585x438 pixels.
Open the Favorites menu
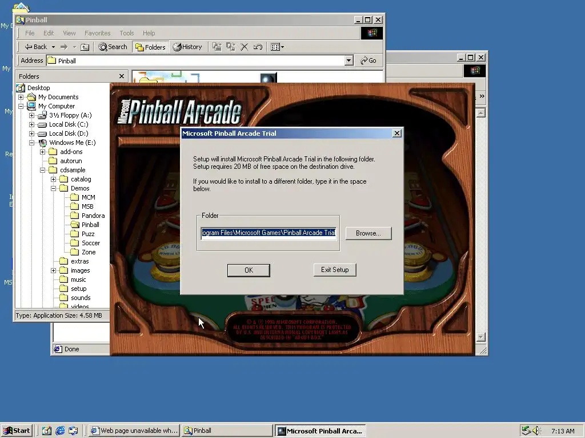pyautogui.click(x=97, y=33)
